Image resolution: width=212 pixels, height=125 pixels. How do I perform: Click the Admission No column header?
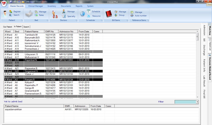(x=68, y=31)
